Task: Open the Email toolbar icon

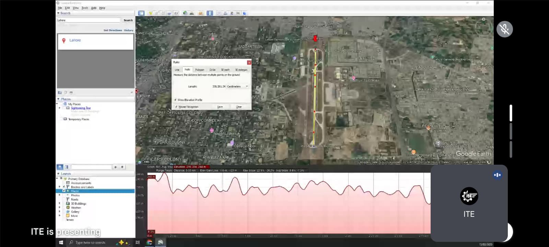Action: 219,13
